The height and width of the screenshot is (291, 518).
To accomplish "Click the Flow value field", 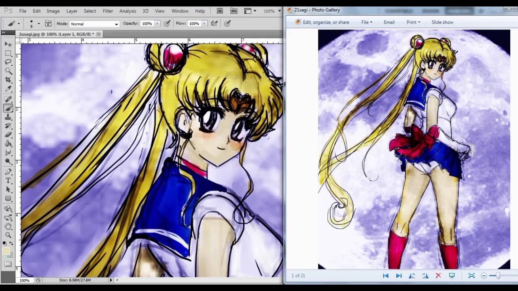I will 194,23.
